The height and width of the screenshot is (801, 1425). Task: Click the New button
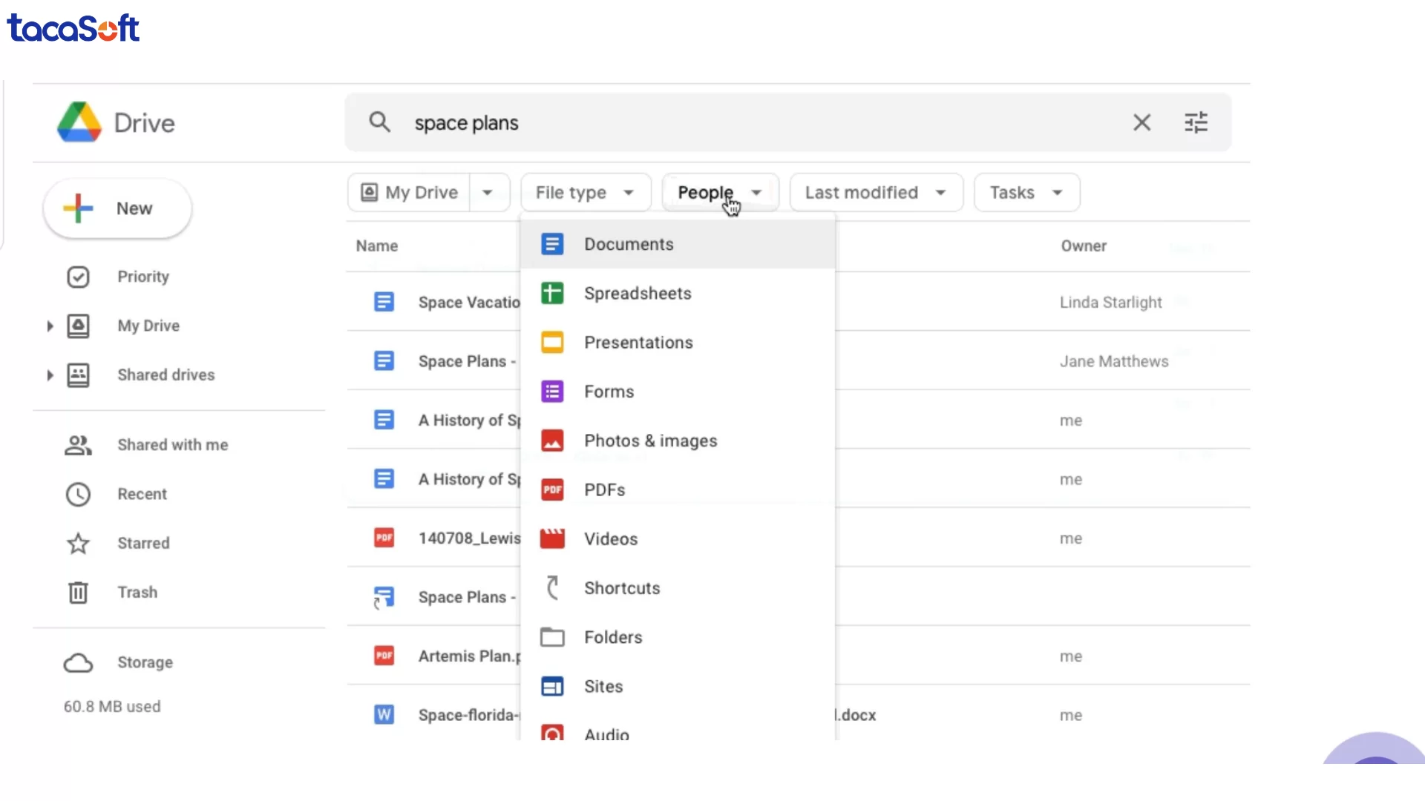point(117,209)
